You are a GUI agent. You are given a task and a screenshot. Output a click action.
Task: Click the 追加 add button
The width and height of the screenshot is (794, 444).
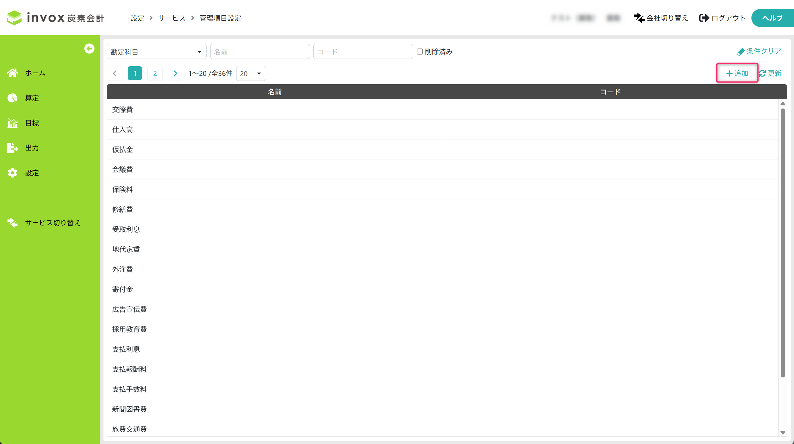tap(737, 73)
